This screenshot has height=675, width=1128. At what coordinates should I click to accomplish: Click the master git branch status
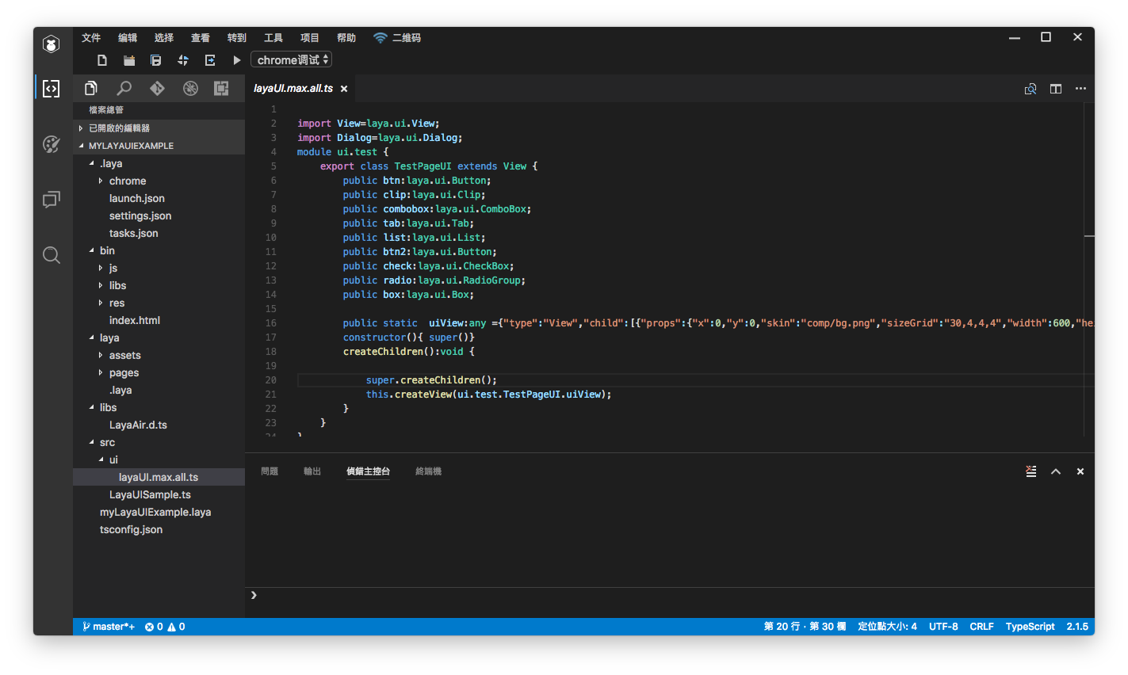pyautogui.click(x=109, y=627)
